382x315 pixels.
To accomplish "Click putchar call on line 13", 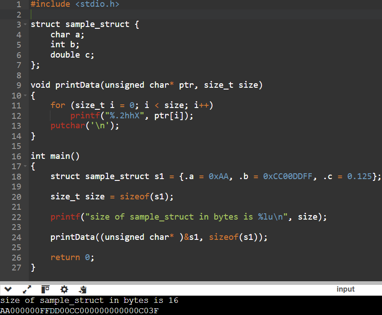I will (85, 126).
